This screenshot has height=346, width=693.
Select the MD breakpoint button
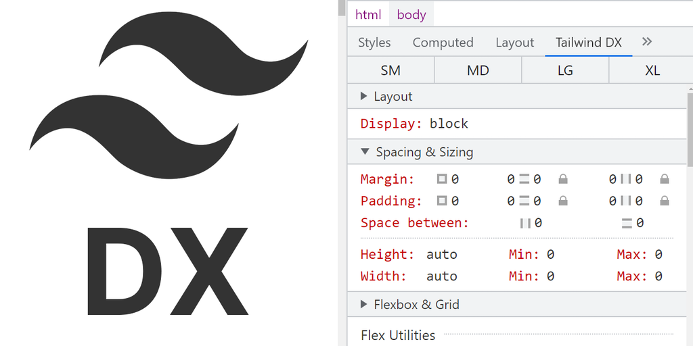(x=478, y=70)
